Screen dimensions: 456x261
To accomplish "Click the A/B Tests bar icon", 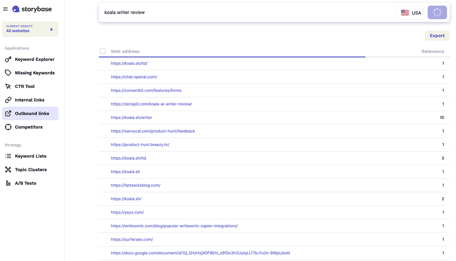I will [8, 183].
